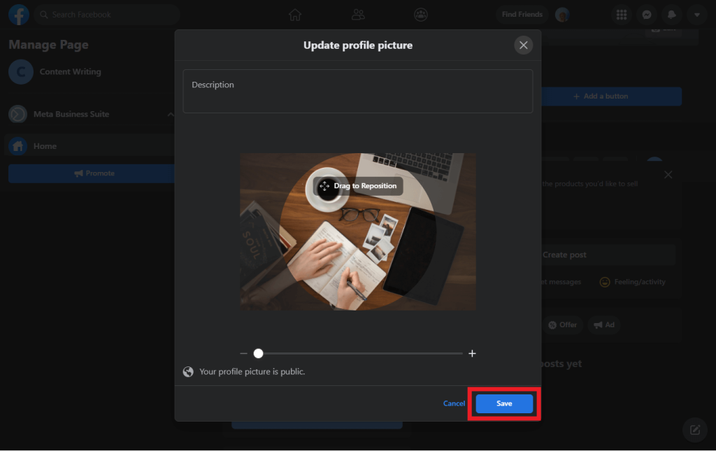Click the zoom out minus icon
The image size is (716, 451).
(244, 353)
